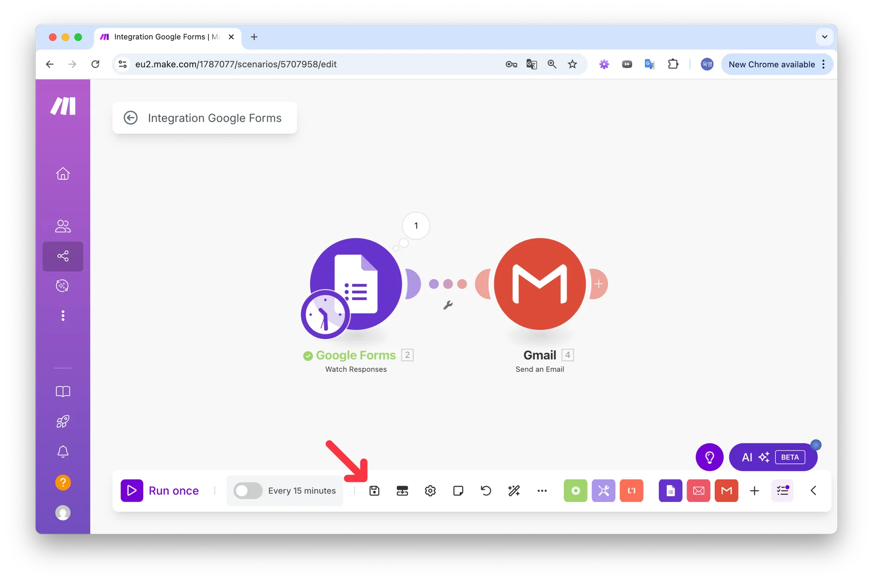Screen dimensions: 873x581
Task: Close the Integration Google Forms tab
Action: pyautogui.click(x=231, y=37)
